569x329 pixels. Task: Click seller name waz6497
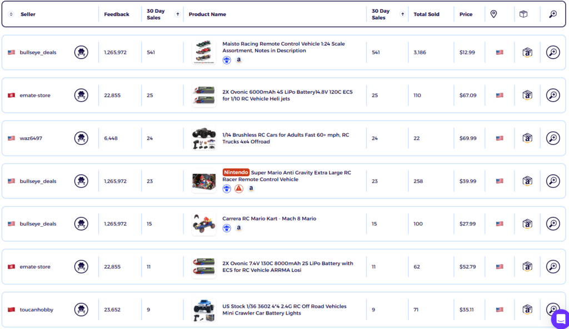[31, 138]
